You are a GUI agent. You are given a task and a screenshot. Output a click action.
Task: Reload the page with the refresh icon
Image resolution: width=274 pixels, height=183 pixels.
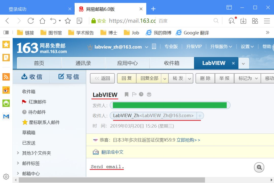point(31,21)
